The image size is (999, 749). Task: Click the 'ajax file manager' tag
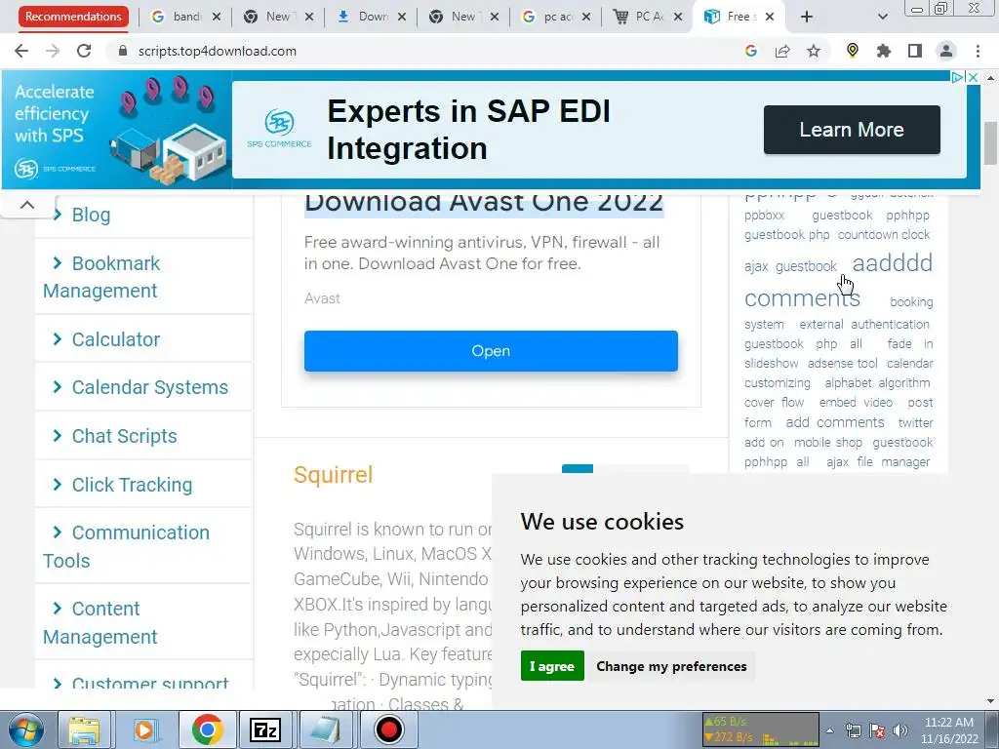pyautogui.click(x=879, y=461)
